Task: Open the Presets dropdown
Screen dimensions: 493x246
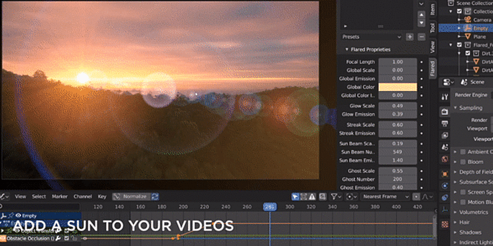Action: 372,37
